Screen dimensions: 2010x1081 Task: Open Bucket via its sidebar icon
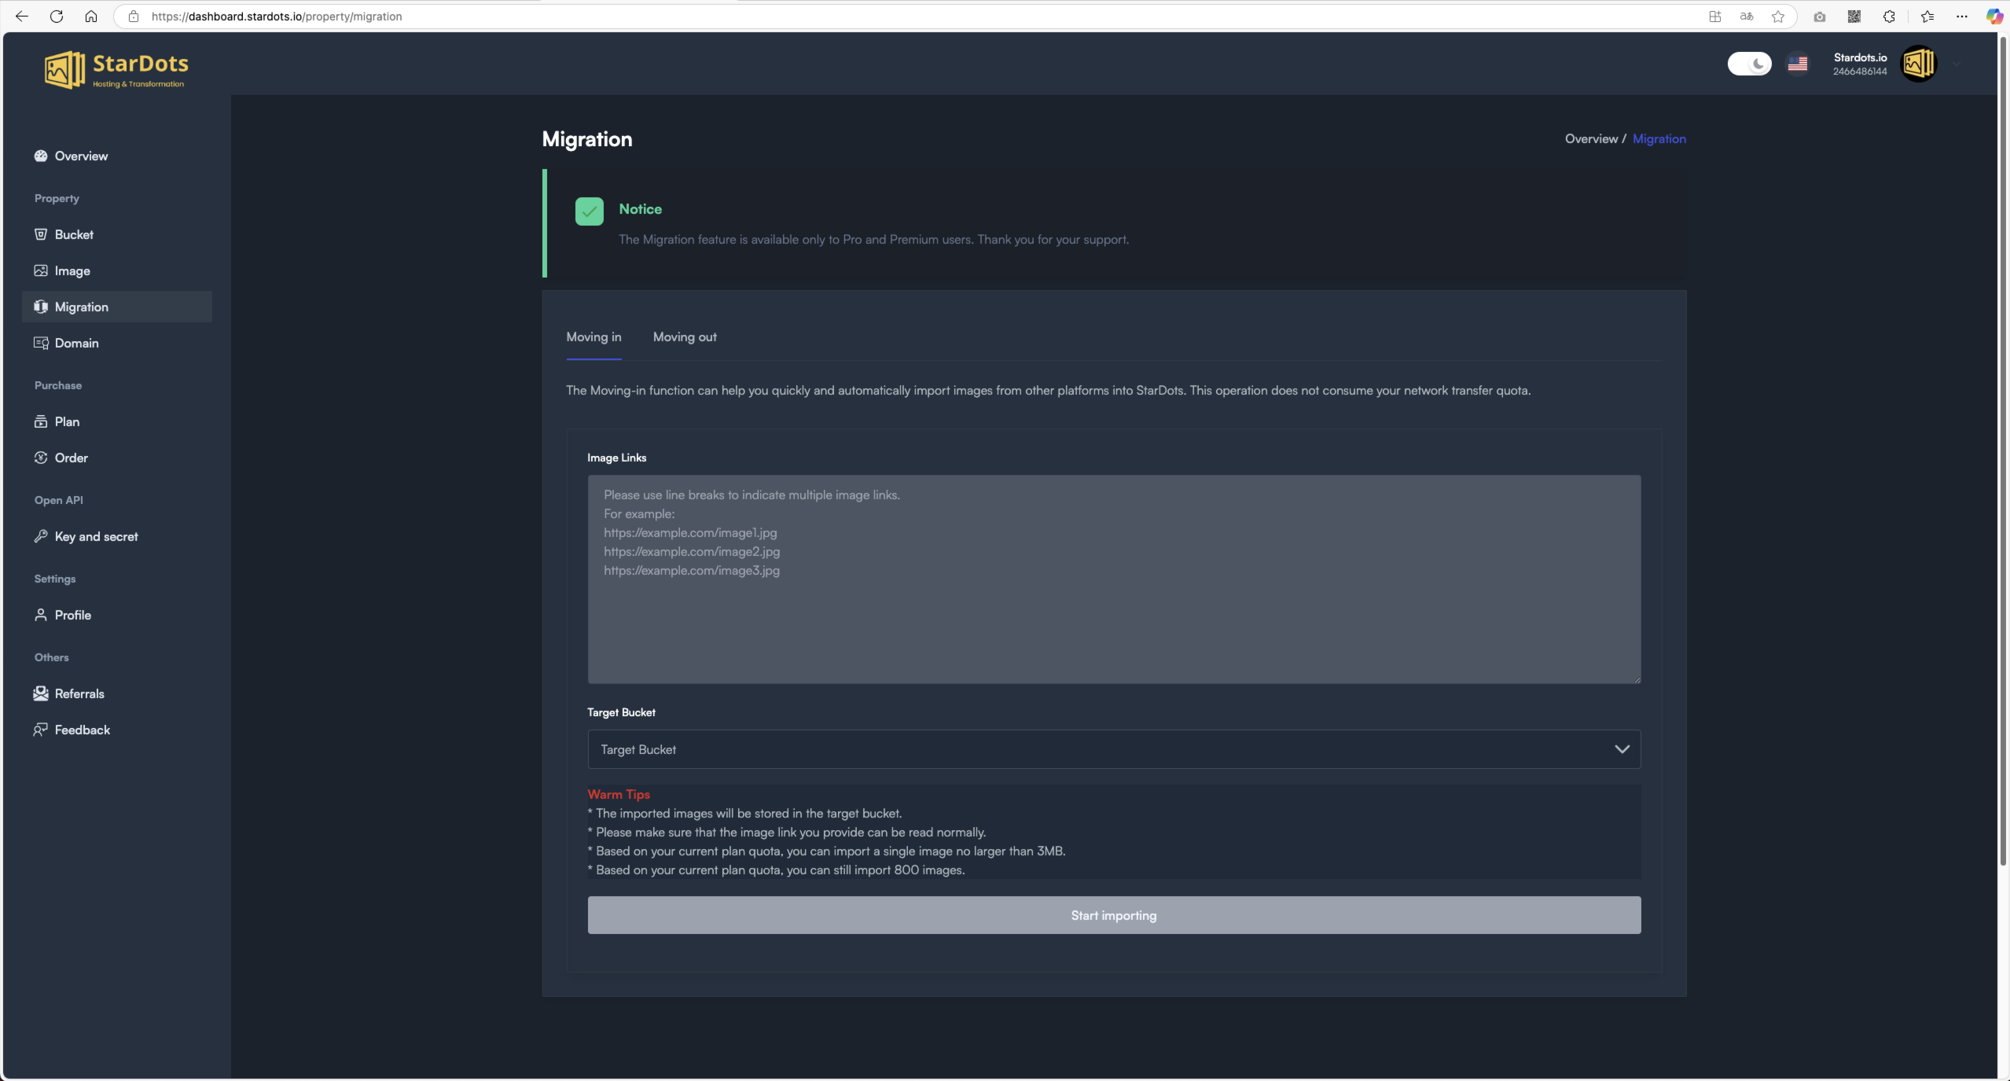41,234
